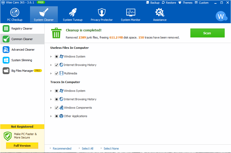Click the Wise Care 365 logo icon
This screenshot has height=153, width=231.
point(3,2)
